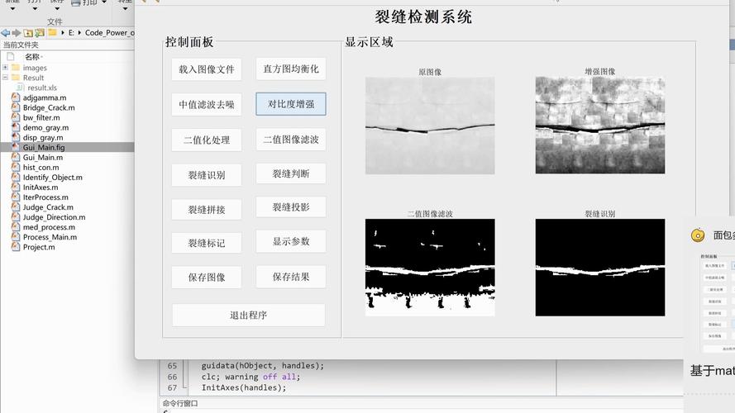Click 二值图像滤波 button
Image resolution: width=735 pixels, height=413 pixels.
pyautogui.click(x=291, y=140)
